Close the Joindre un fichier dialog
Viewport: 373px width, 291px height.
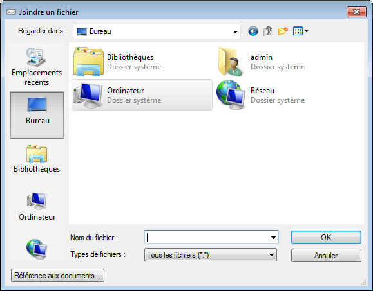(x=356, y=12)
